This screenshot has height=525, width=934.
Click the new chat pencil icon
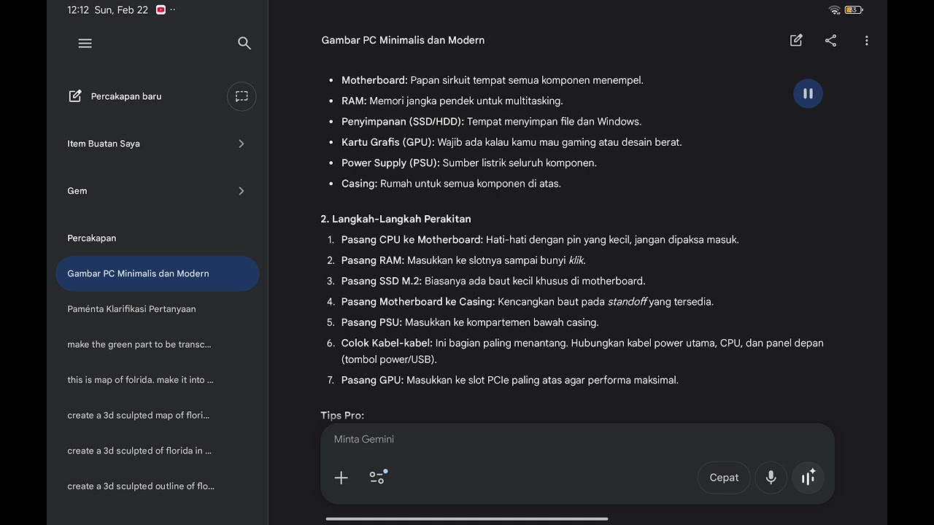75,96
